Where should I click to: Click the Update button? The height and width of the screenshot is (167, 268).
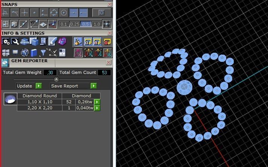24,86
